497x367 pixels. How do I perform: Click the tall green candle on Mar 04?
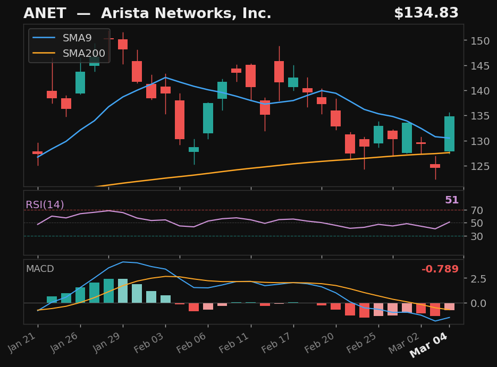tap(449, 133)
